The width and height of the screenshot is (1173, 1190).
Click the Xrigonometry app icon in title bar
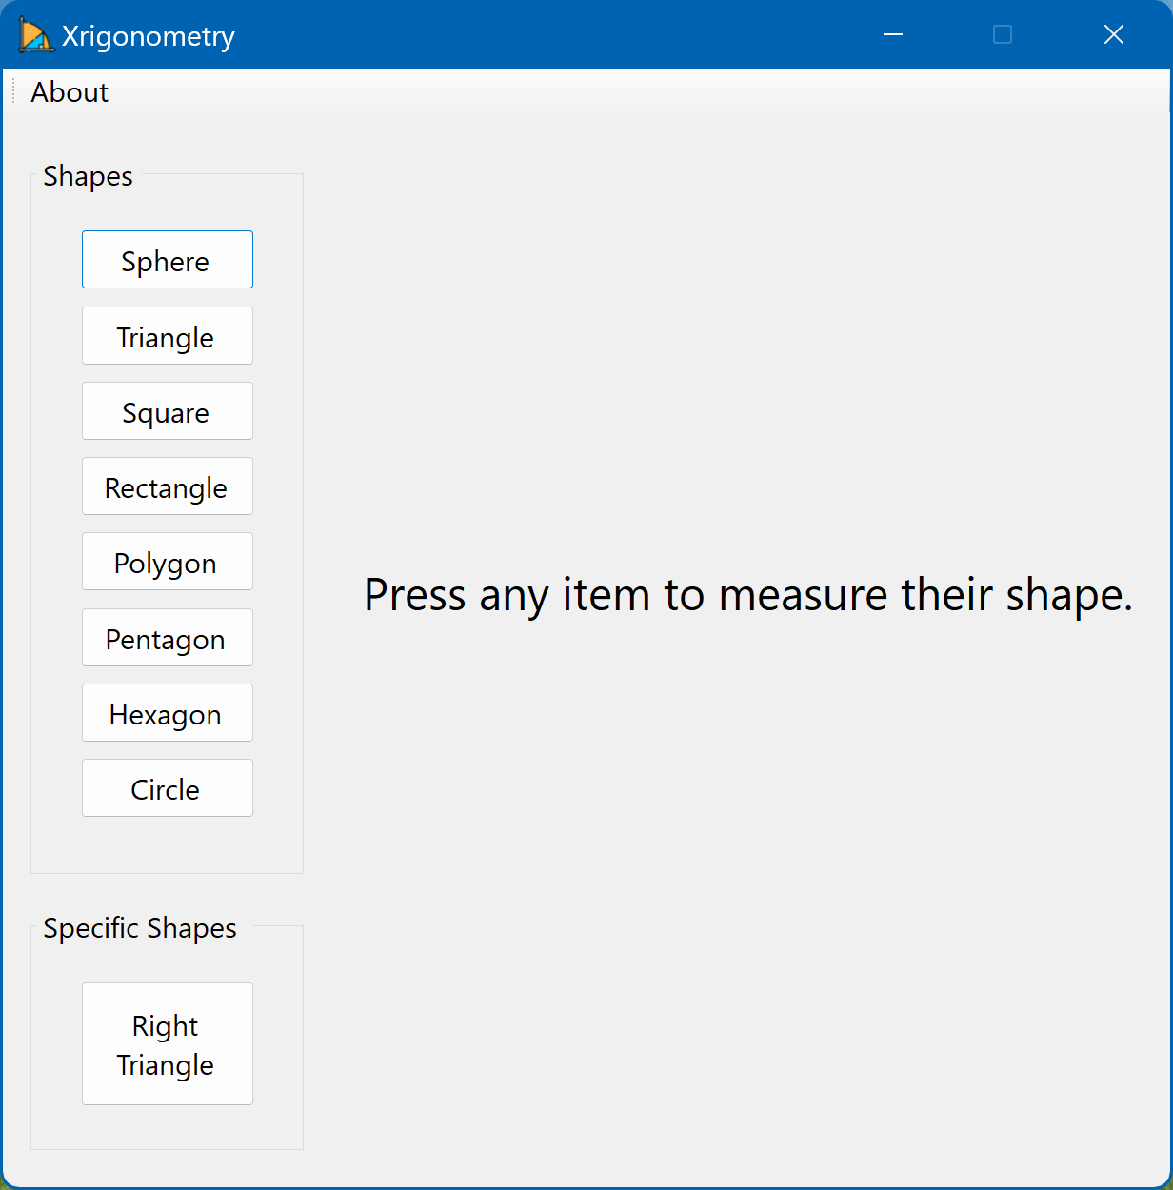[x=35, y=35]
